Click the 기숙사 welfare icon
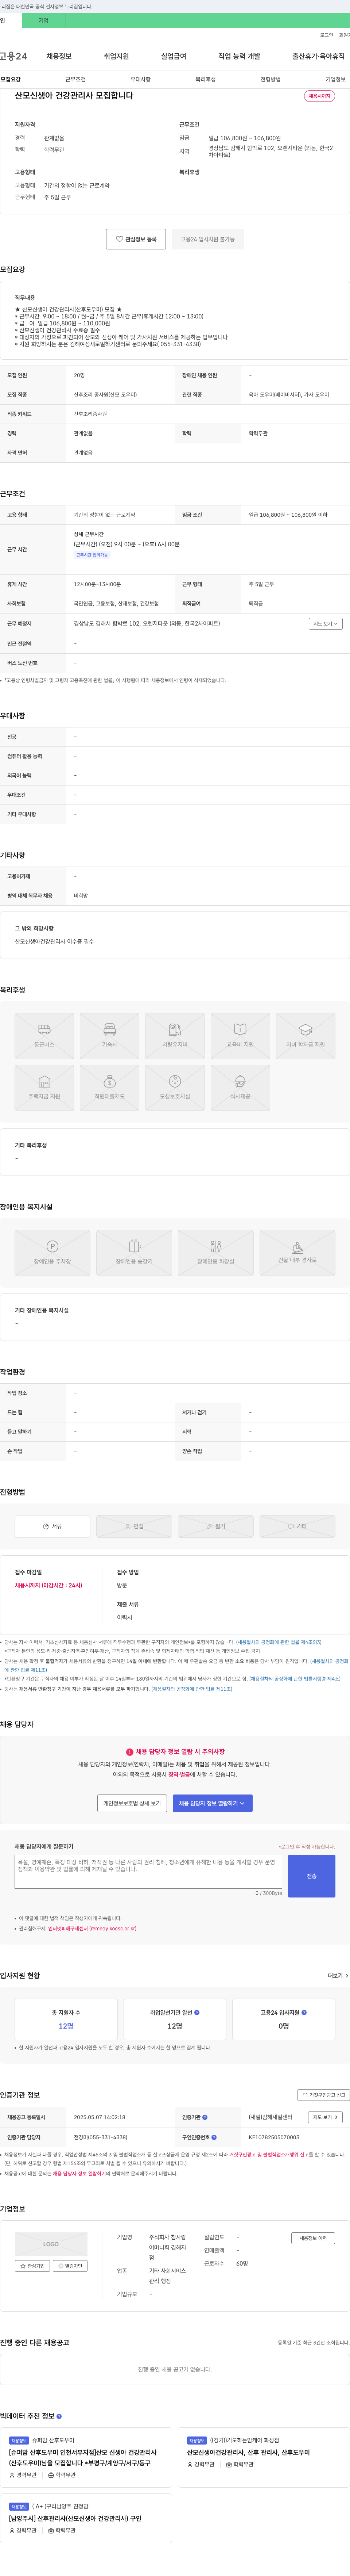The height and width of the screenshot is (2576, 350). (110, 1036)
